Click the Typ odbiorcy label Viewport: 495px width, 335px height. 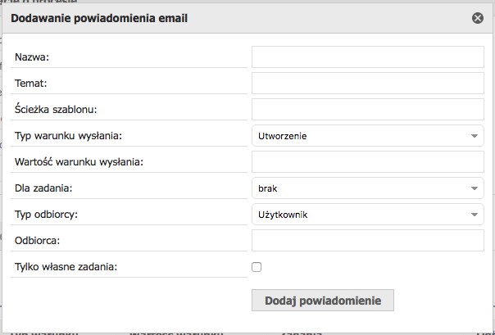(x=46, y=215)
